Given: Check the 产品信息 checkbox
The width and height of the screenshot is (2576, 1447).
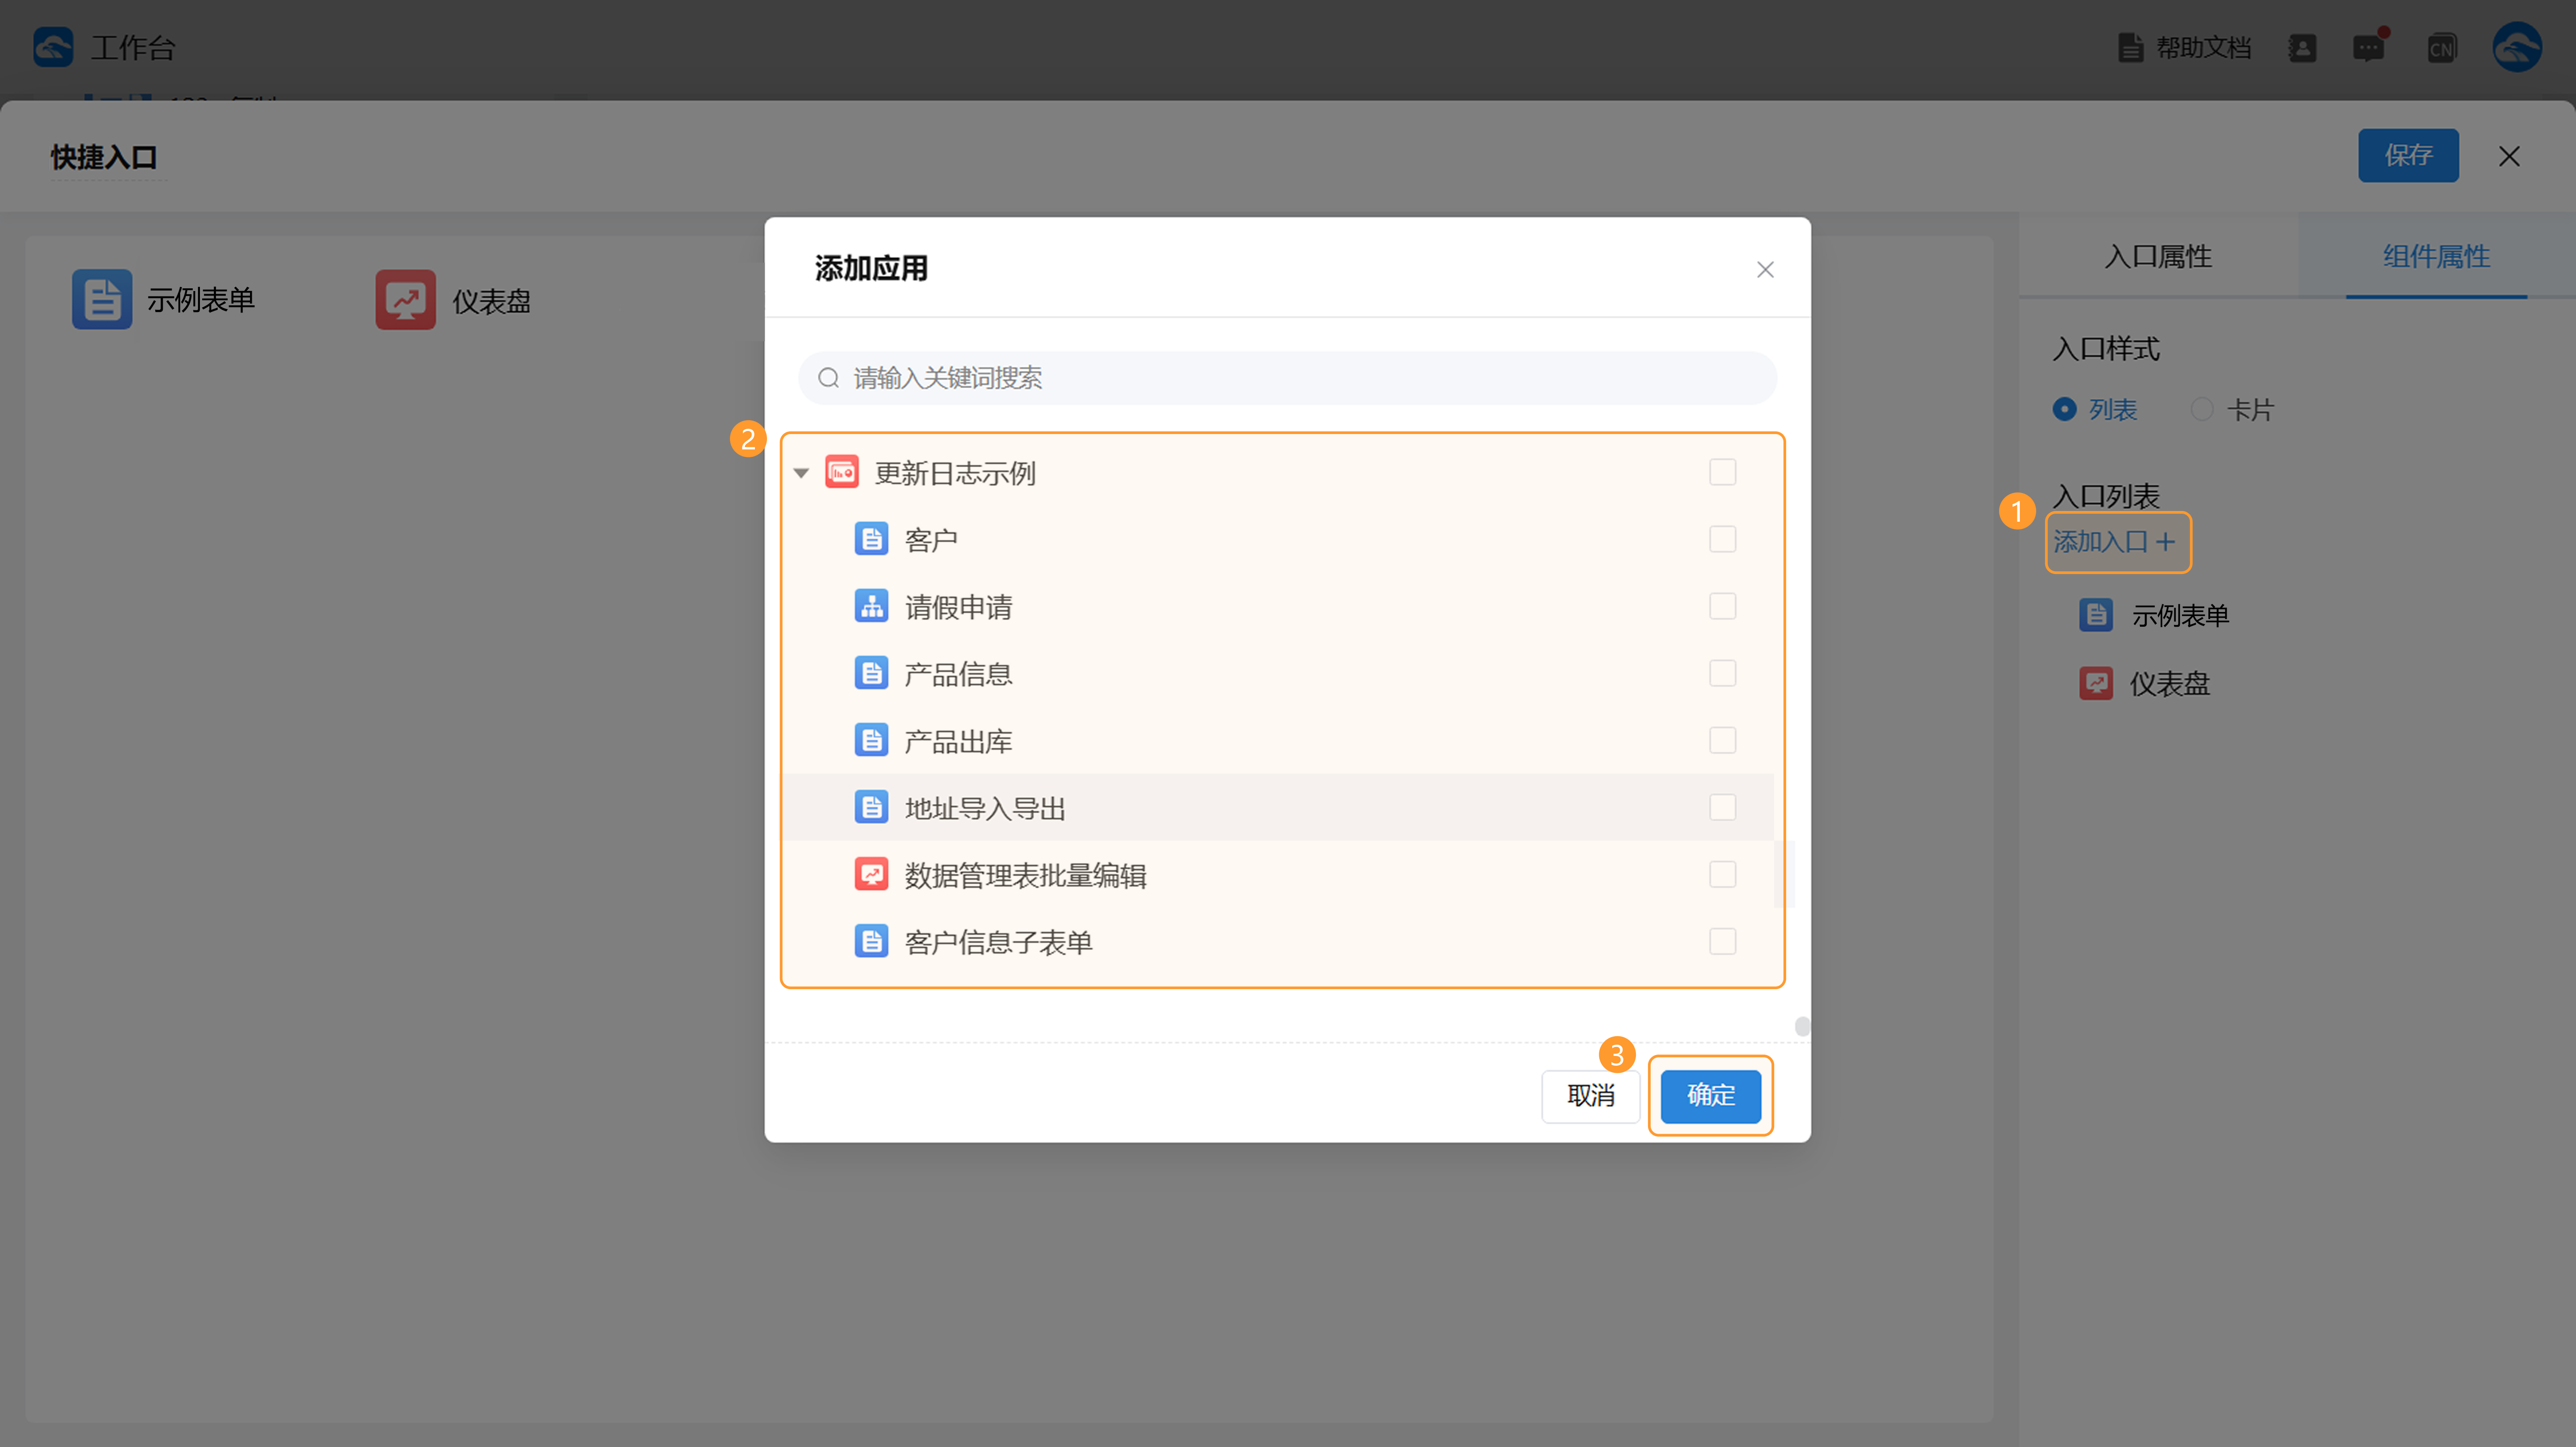Looking at the screenshot, I should pyautogui.click(x=1722, y=674).
